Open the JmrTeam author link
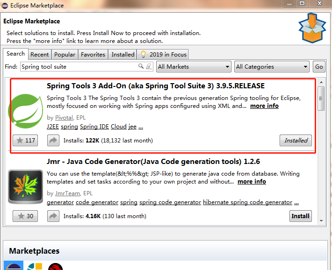The image size is (332, 270). coord(67,193)
